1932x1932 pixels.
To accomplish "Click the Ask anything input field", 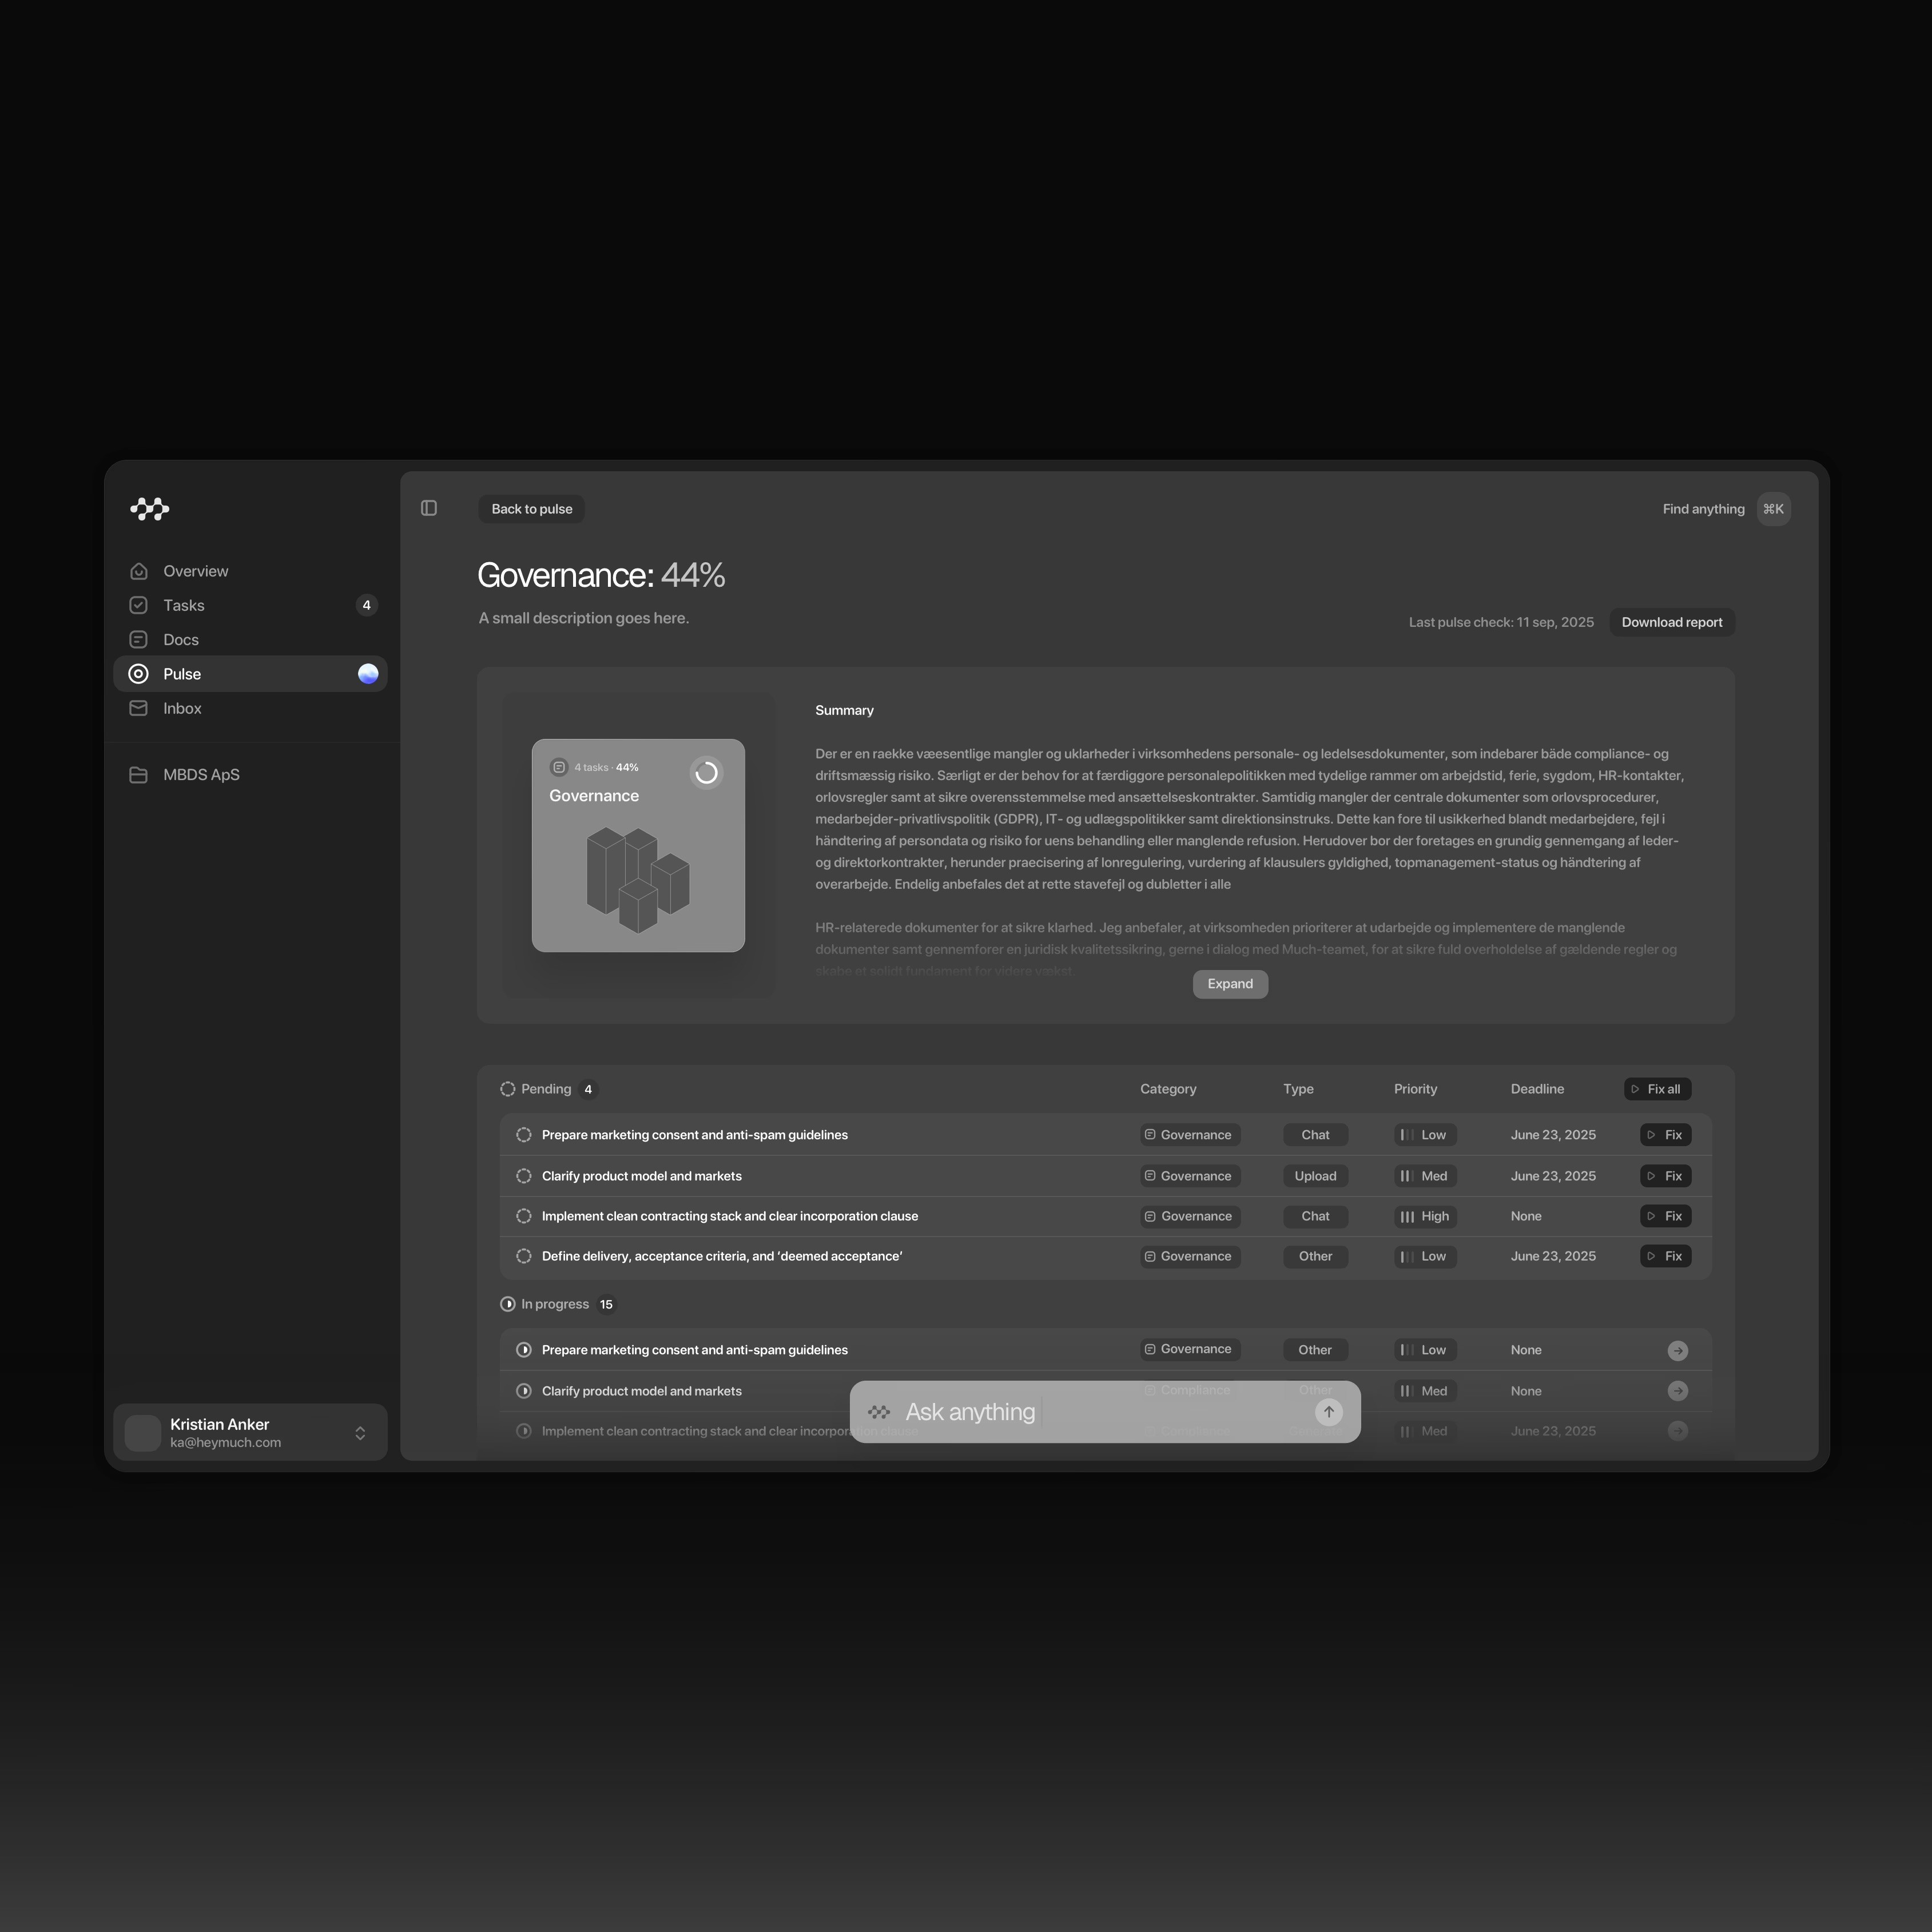I will 1105,1412.
